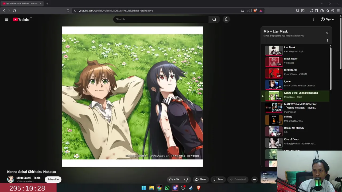Go back with browser back arrow
Image resolution: width=342 pixels, height=192 pixels.
coord(4,11)
